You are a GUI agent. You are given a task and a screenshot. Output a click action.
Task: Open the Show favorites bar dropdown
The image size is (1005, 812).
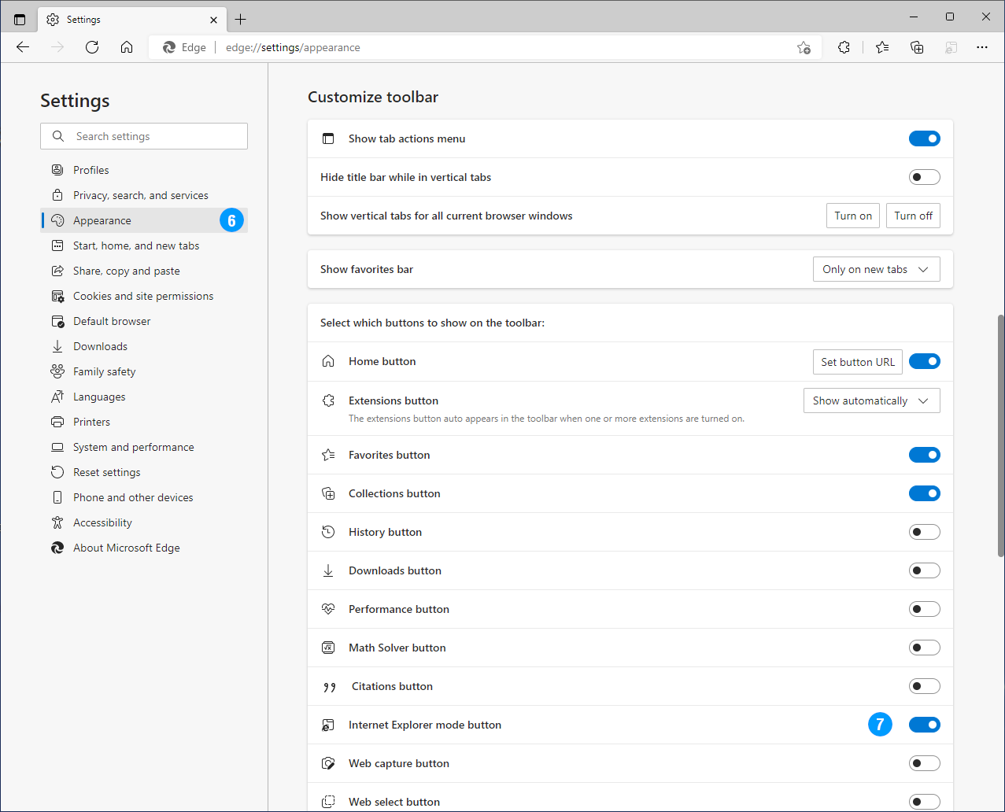[x=876, y=268]
